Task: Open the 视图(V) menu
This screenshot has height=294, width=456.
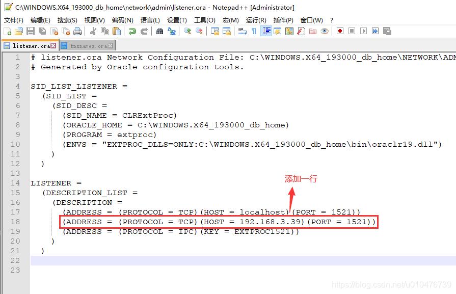Action: click(95, 20)
